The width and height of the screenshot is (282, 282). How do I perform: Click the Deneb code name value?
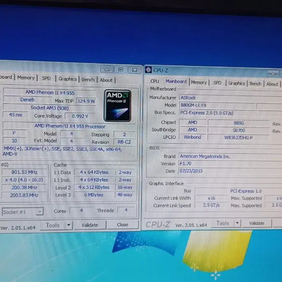(27, 99)
